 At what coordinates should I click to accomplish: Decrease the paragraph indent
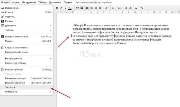126,8
